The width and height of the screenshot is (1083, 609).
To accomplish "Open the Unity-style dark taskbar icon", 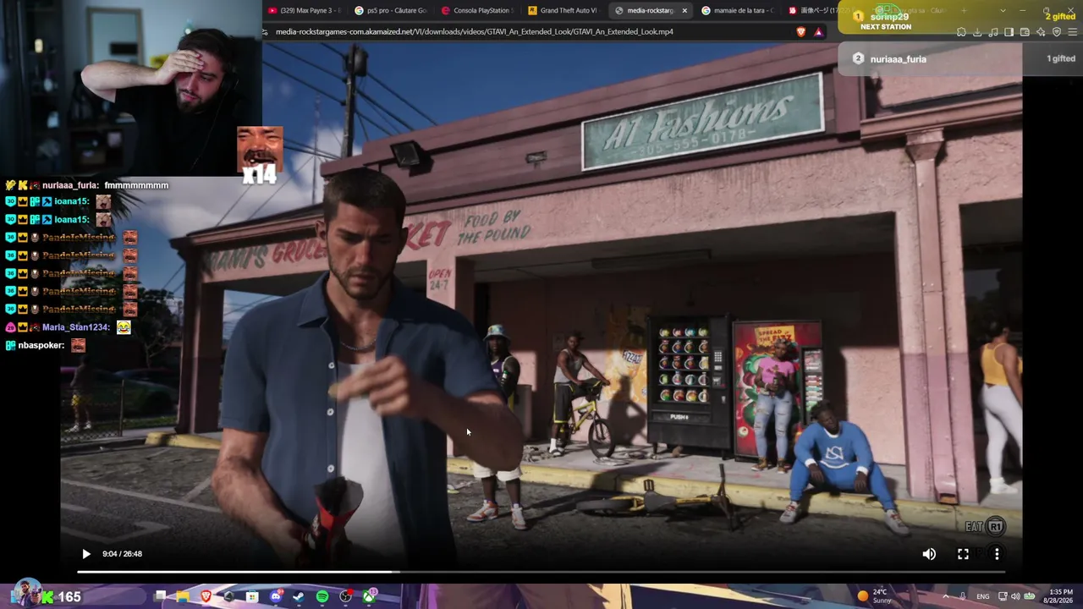I will click(x=229, y=596).
